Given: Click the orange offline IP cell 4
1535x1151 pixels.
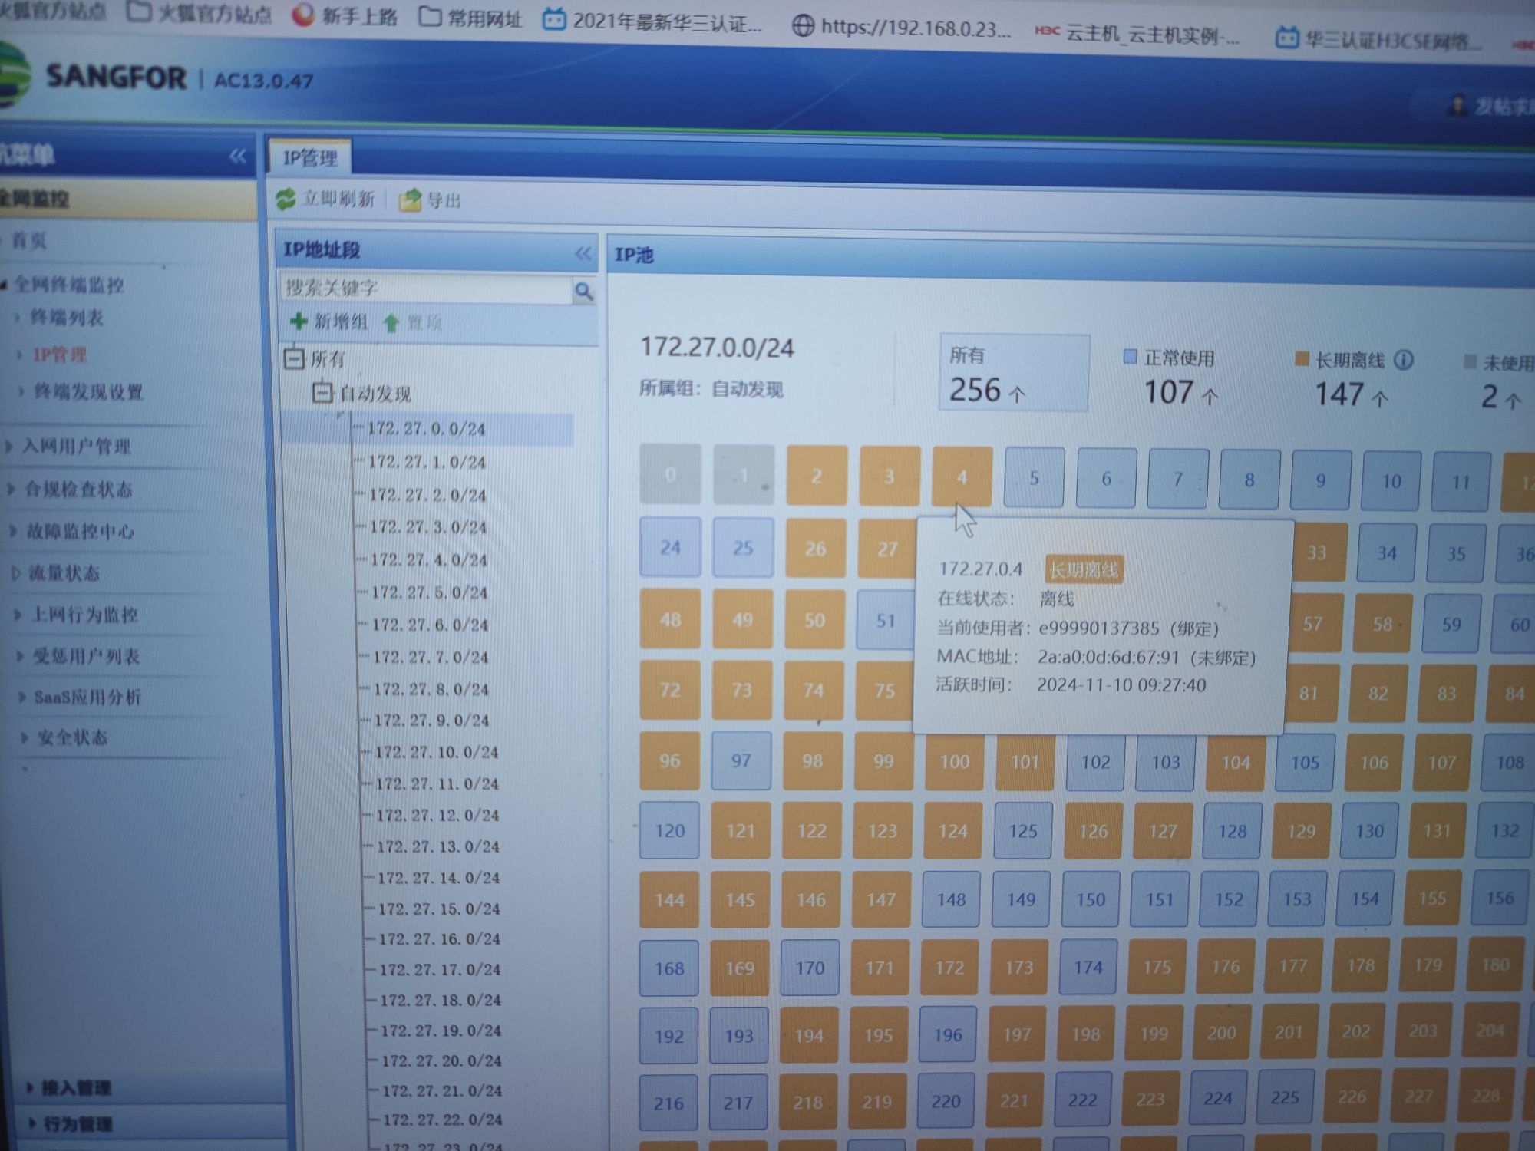Looking at the screenshot, I should click(x=962, y=477).
